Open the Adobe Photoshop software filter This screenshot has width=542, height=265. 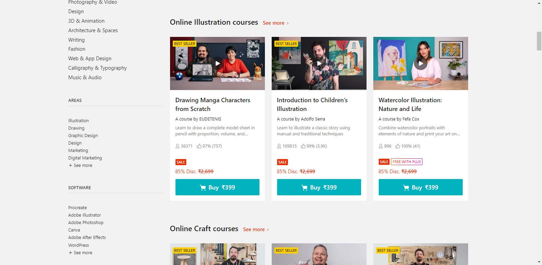[x=86, y=223]
